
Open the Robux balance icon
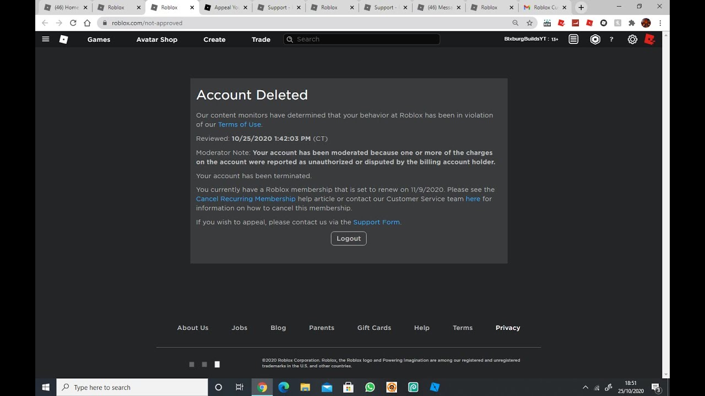click(595, 39)
